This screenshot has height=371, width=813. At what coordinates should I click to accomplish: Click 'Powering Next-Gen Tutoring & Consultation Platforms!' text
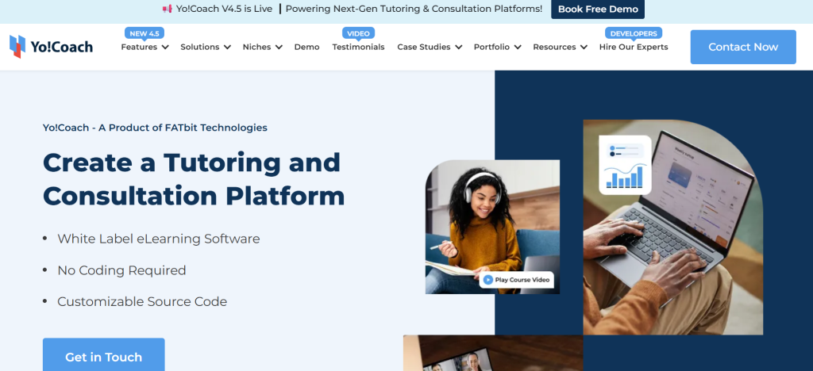(414, 9)
